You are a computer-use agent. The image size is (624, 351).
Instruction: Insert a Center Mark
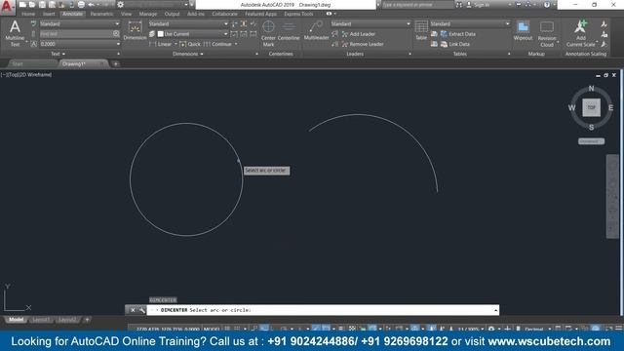(268, 33)
